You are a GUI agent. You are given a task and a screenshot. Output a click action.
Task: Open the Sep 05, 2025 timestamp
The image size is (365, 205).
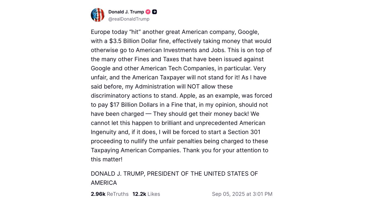(x=242, y=194)
